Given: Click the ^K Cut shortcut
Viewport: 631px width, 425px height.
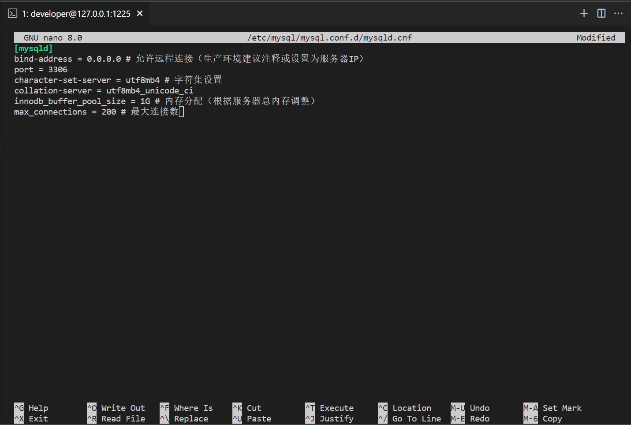Looking at the screenshot, I should coord(247,408).
